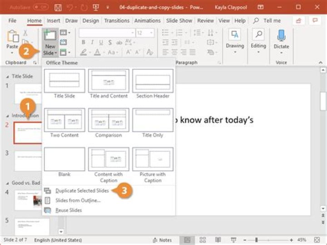Click the Dictate microphone icon

click(x=281, y=35)
